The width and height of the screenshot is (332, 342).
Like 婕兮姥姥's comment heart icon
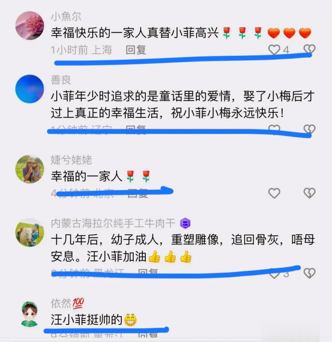(x=274, y=193)
